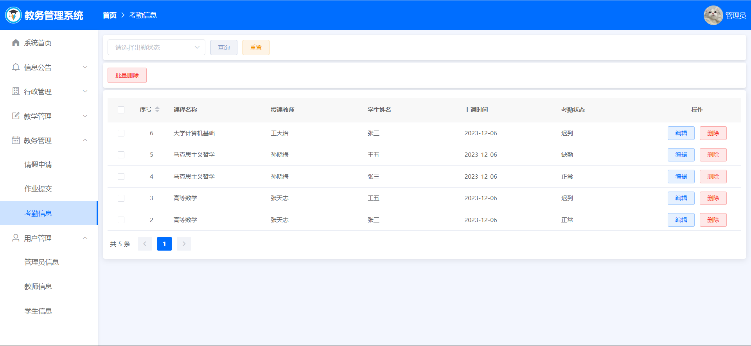751x346 pixels.
Task: Click the home icon beside 系统首页
Action: coord(16,43)
